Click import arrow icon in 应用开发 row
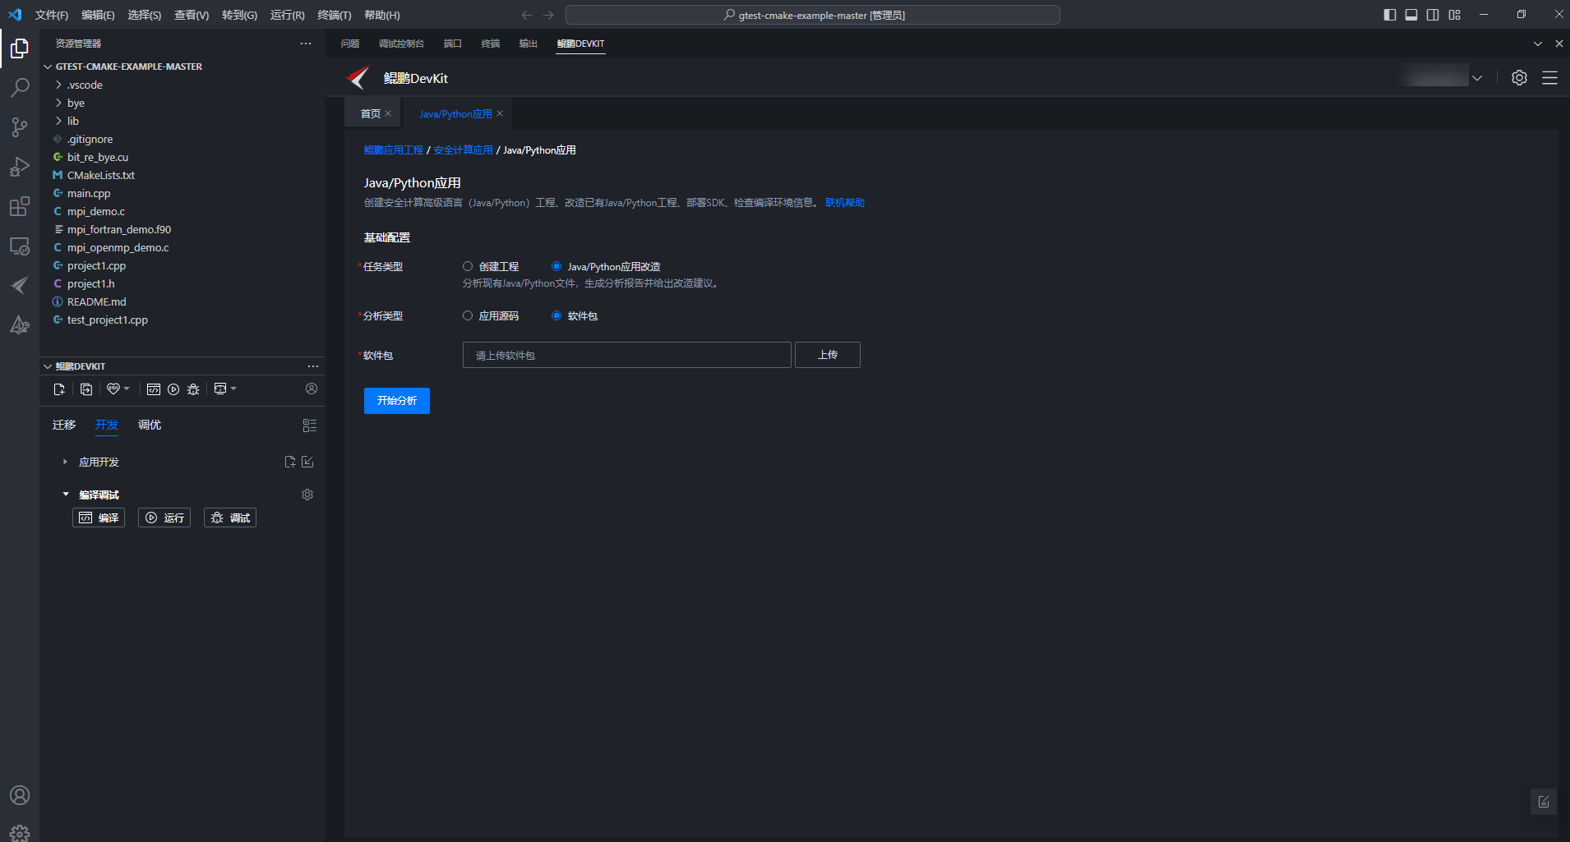Image resolution: width=1570 pixels, height=842 pixels. pyautogui.click(x=307, y=462)
